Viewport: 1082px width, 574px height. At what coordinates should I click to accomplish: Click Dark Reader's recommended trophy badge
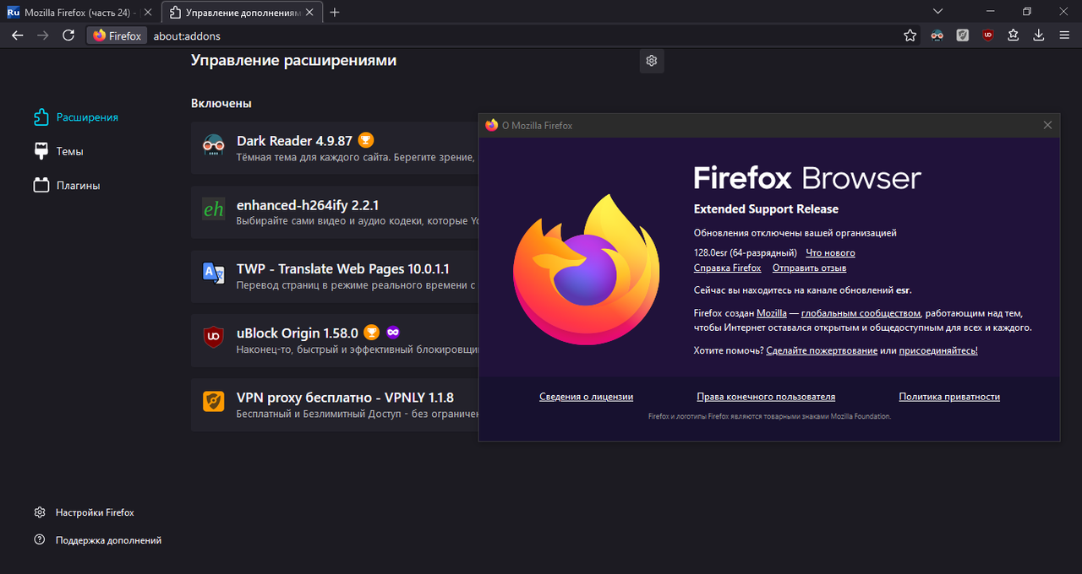coord(365,140)
